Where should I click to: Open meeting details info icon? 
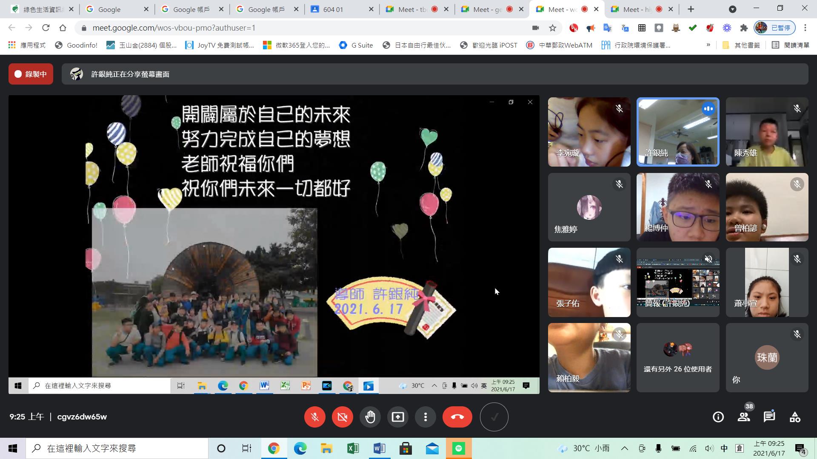718,417
